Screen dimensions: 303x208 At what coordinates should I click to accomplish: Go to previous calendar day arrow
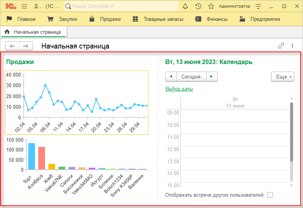[x=170, y=77]
